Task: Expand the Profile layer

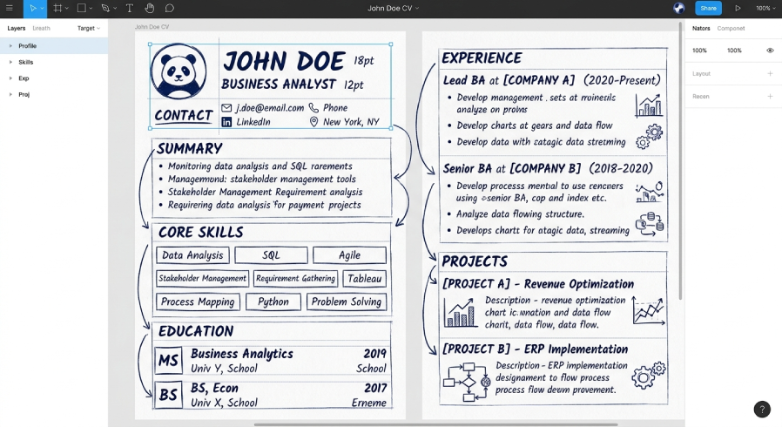Action: (10, 46)
